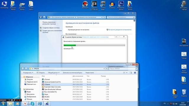This screenshot has width=189, height=106.
Task: Open the Упорядочить menu
Action: tap(28, 73)
